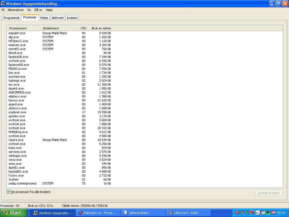Select the msiexec.exe process
Screen dimensions: 289x217
[x=60, y=45]
